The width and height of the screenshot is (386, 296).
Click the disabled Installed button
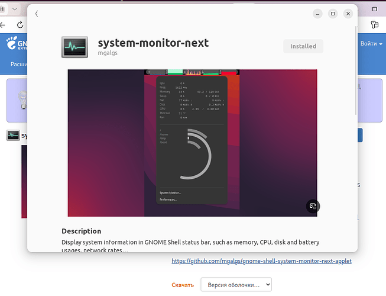pos(303,46)
